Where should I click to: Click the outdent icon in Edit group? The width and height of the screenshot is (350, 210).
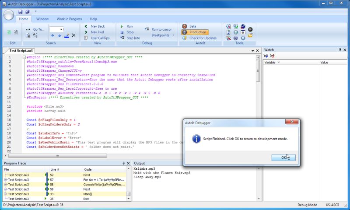coord(16,32)
